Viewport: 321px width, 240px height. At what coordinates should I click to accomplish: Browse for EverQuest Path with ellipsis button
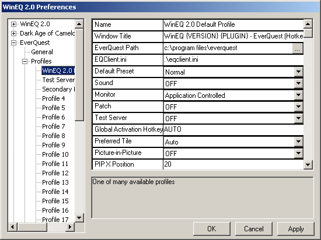pyautogui.click(x=298, y=48)
